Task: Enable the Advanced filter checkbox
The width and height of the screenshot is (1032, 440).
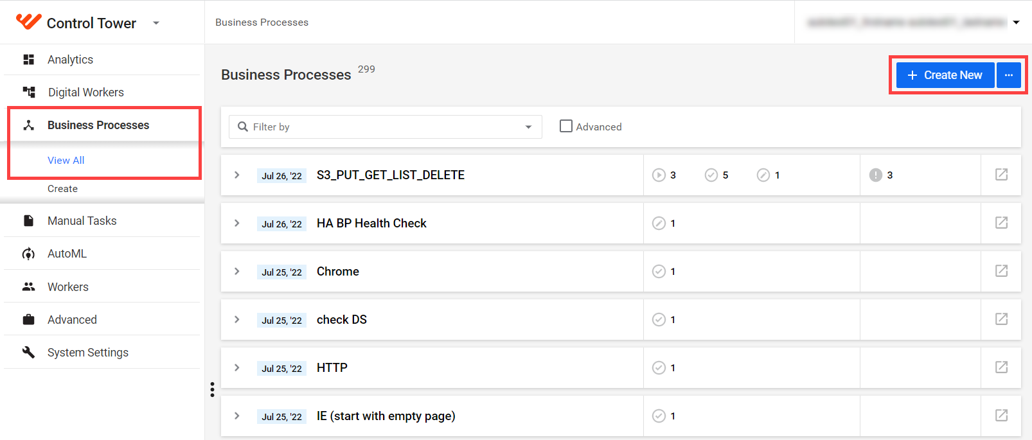Action: [566, 127]
